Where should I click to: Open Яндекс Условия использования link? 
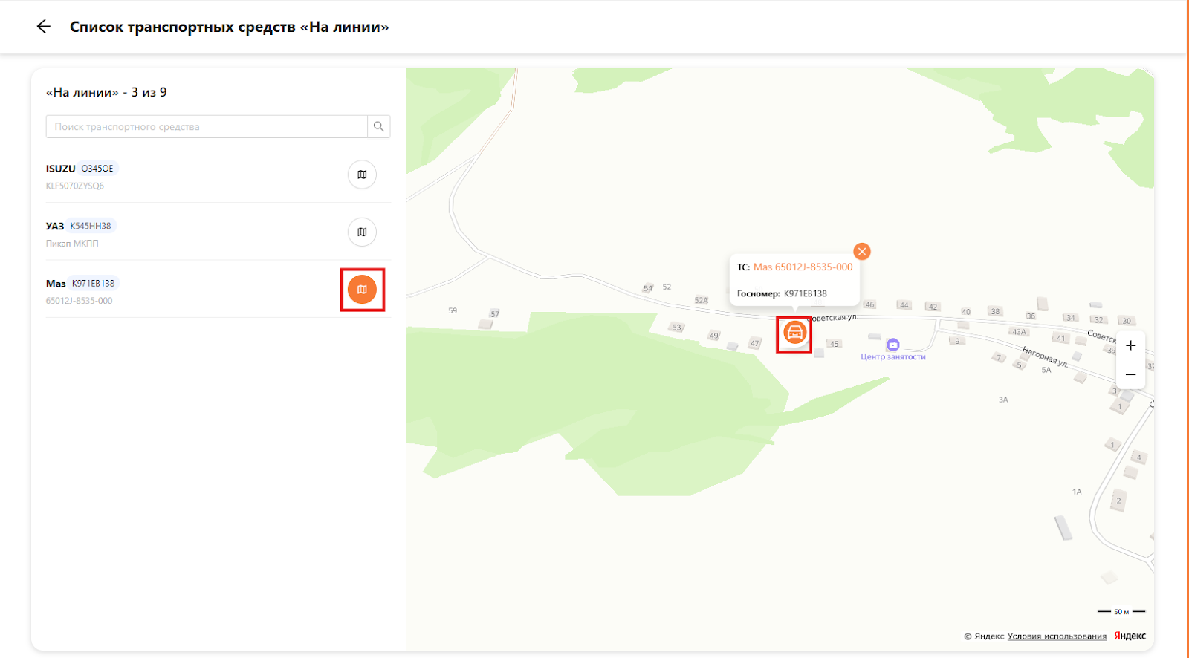(1057, 636)
